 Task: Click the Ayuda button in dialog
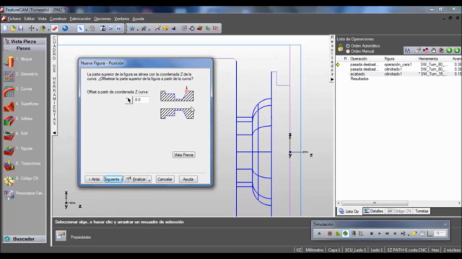click(188, 179)
